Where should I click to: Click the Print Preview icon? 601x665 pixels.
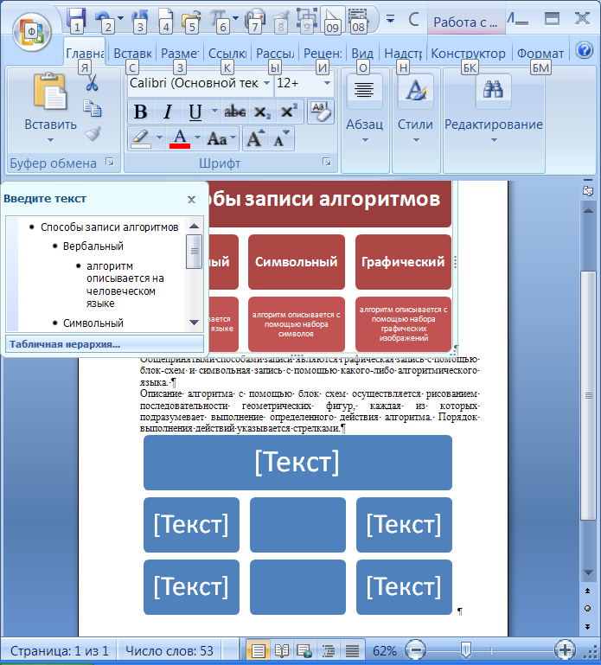point(255,20)
